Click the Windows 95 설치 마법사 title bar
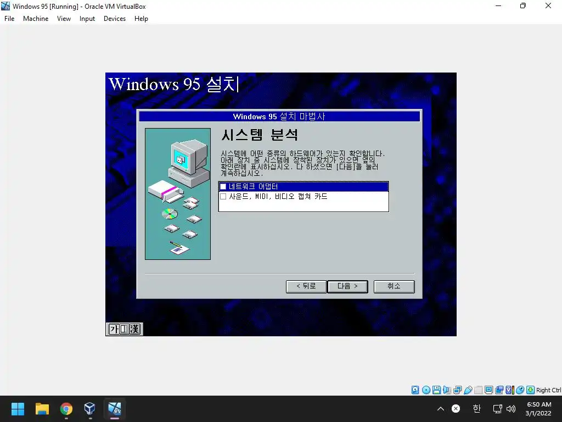Viewport: 562px width, 422px height. (x=279, y=116)
